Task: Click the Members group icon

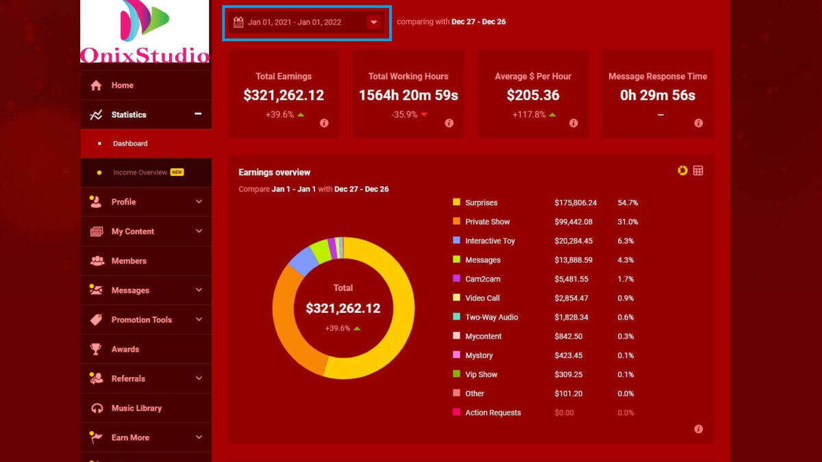Action: tap(97, 261)
